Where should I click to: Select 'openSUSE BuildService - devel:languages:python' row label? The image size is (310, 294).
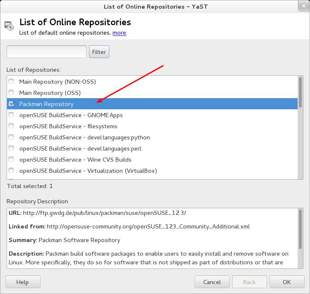85,137
